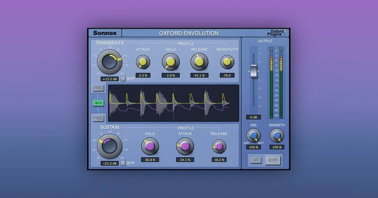The height and width of the screenshot is (198, 378).
Task: Click the -21.3 dB sustain value field
Action: (110, 164)
